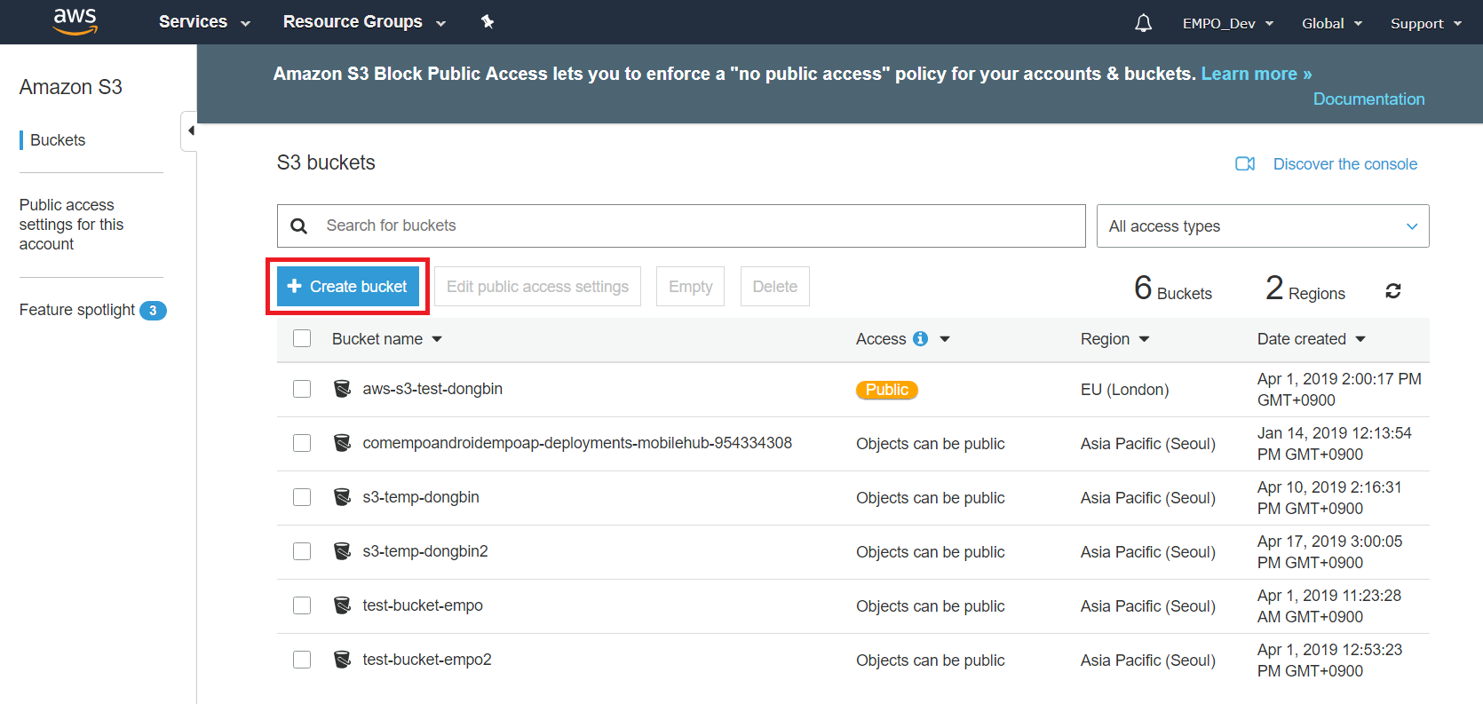Click bucket icon of aws-s3-test-dongbin
The height and width of the screenshot is (704, 1483).
pos(342,389)
